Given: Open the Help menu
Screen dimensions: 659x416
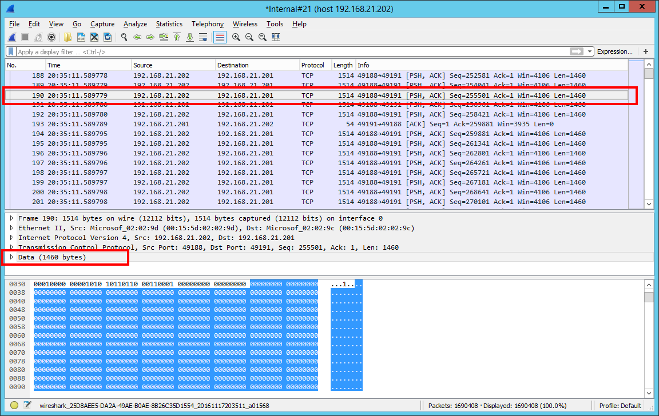Looking at the screenshot, I should click(x=299, y=24).
